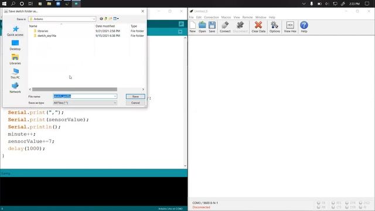The width and height of the screenshot is (375, 211).
Task: Toggle the RTS indicator in CoolTerm status bar
Action: pos(336,203)
